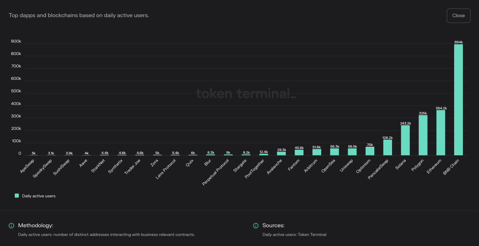Viewport: 479px width, 246px height.
Task: Click the 100k y-axis tick
Action: (16, 141)
